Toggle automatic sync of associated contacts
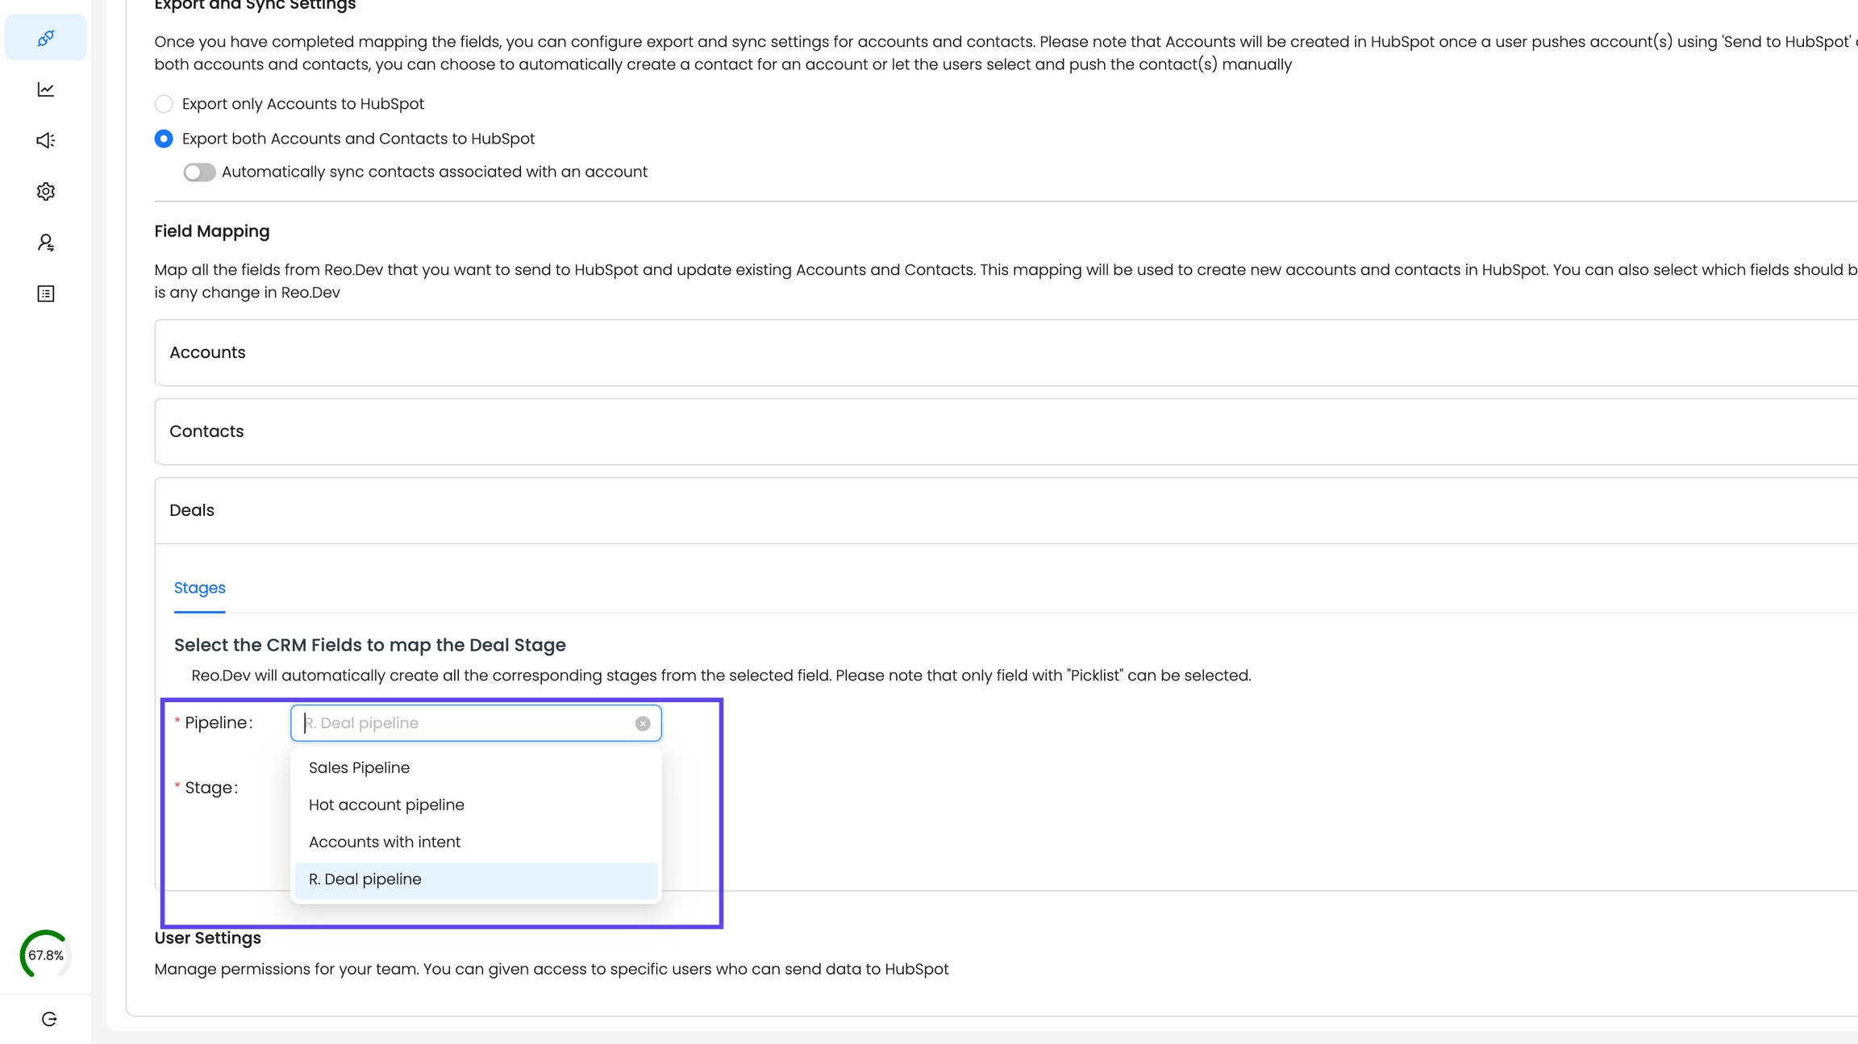Image resolution: width=1858 pixels, height=1044 pixels. click(199, 173)
